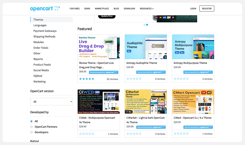The image size is (245, 145).
Task: Select Social Media category
Action: tap(41, 70)
